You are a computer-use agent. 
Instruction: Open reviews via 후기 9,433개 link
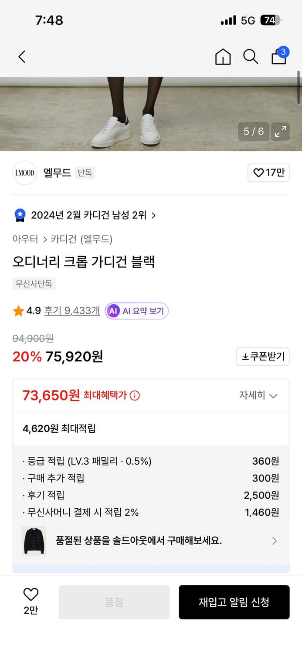[71, 310]
